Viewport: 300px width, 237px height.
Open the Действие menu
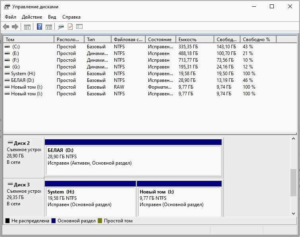pyautogui.click(x=32, y=17)
